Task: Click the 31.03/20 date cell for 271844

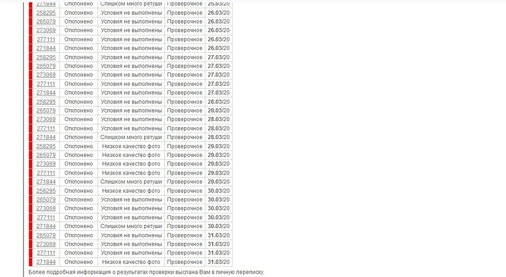Action: pos(218,262)
